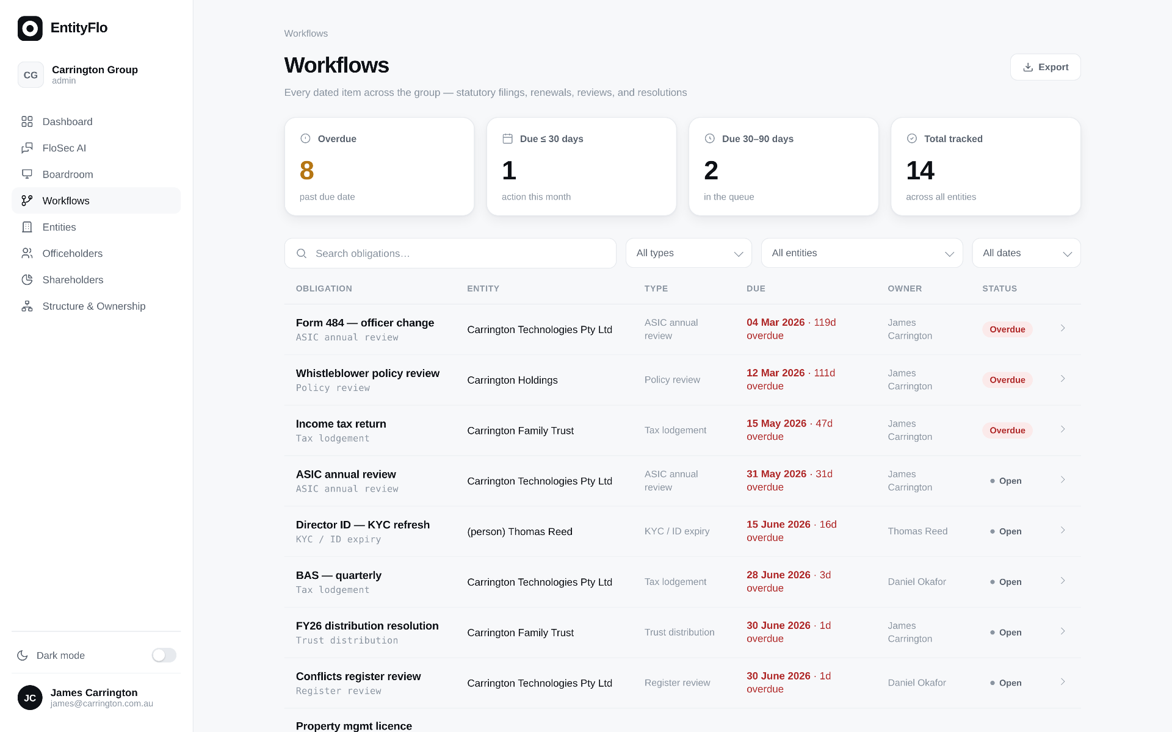Open Shareholders page
Viewport: 1172px width, 732px height.
coord(96,279)
